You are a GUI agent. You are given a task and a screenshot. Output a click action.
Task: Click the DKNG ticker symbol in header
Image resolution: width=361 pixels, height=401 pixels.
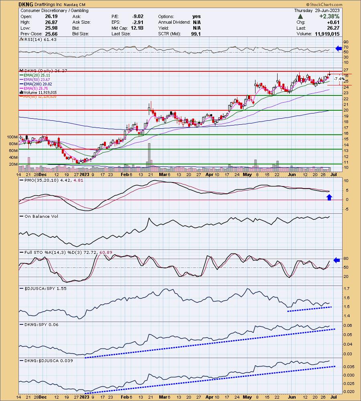[26, 4]
